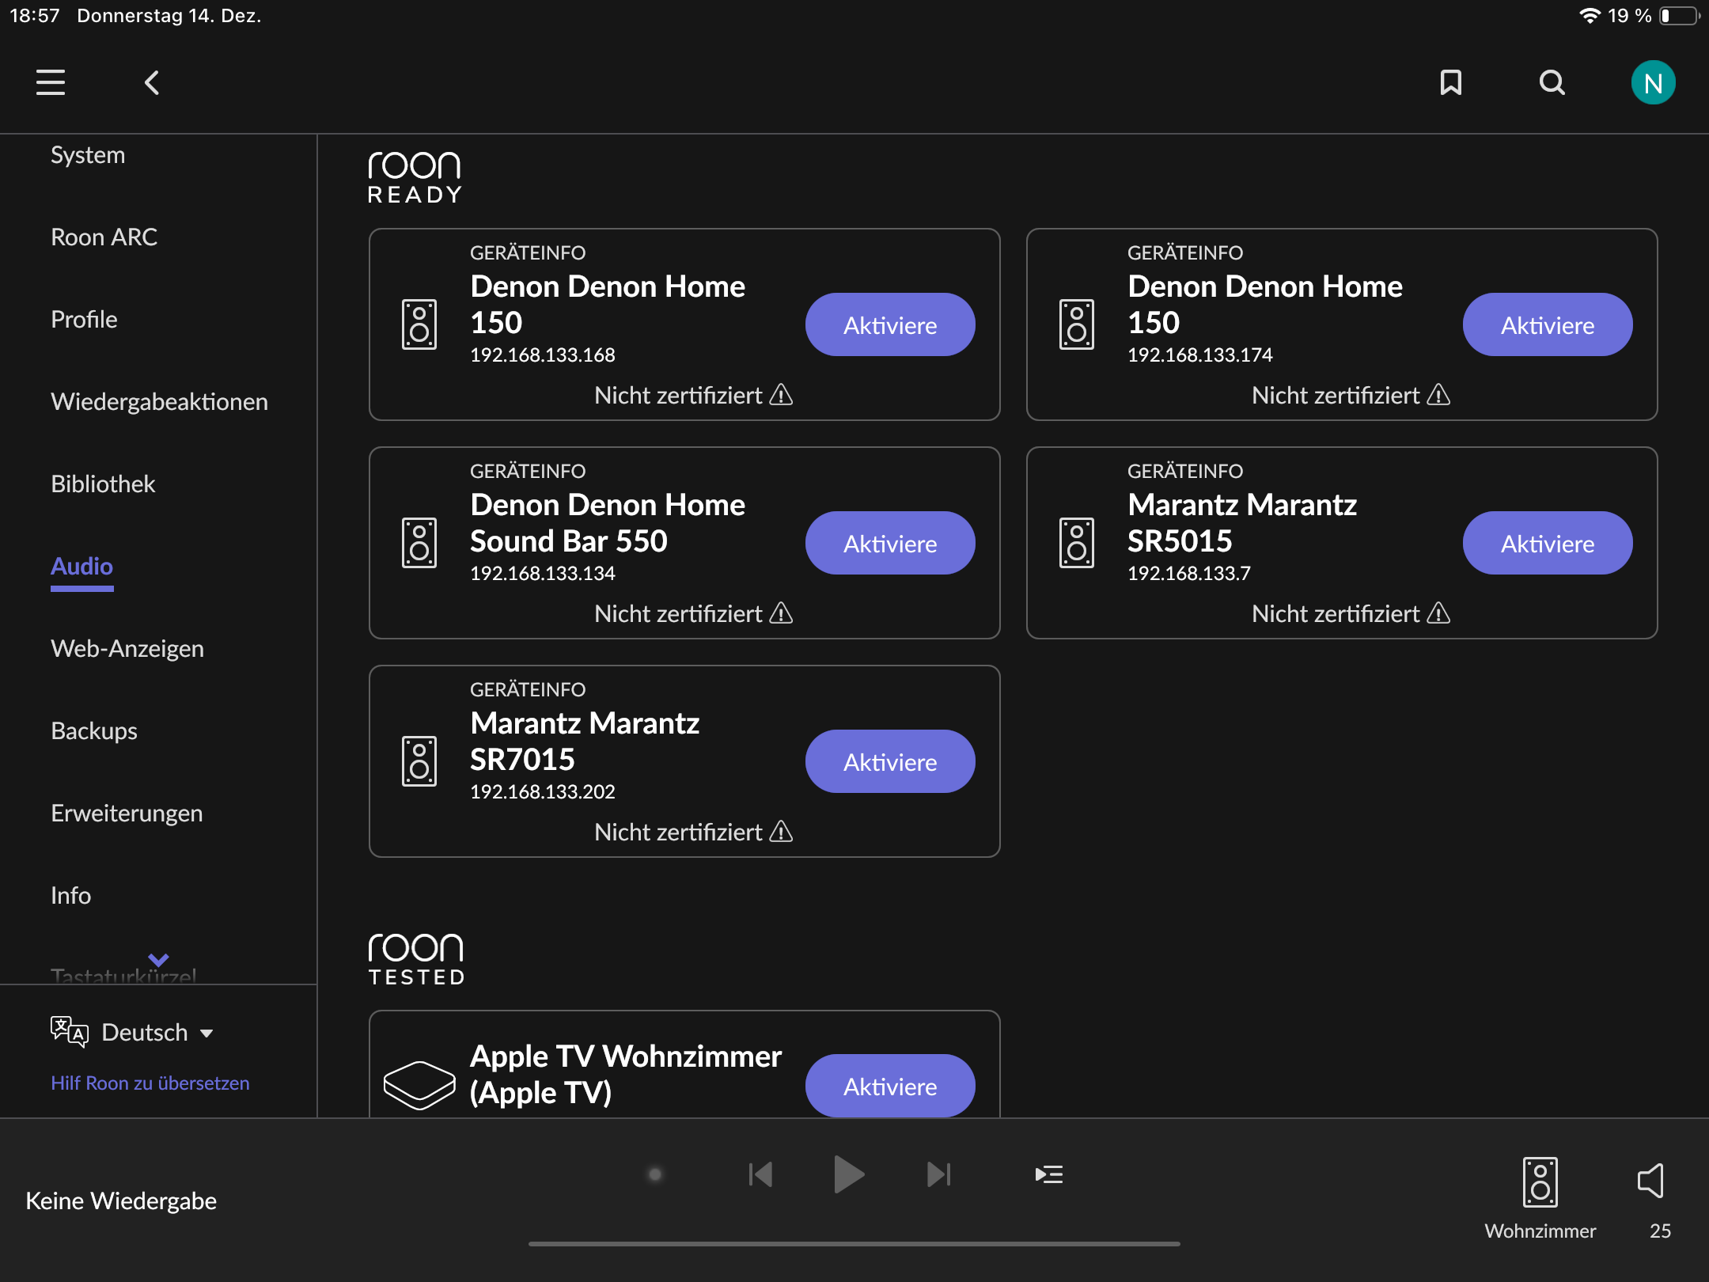1709x1282 pixels.
Task: Open volume control speaker icon
Action: tap(1651, 1181)
